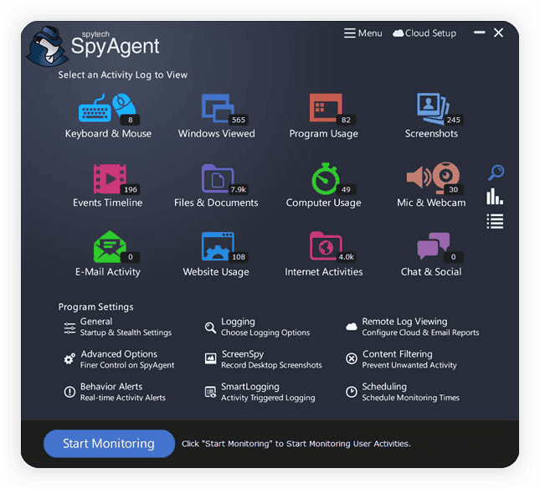This screenshot has height=489, width=540.
Task: Open the Website Usage log icon
Action: [x=218, y=246]
